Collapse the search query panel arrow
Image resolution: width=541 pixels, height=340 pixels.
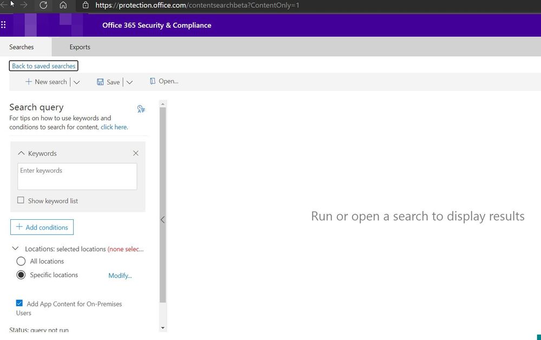[162, 220]
